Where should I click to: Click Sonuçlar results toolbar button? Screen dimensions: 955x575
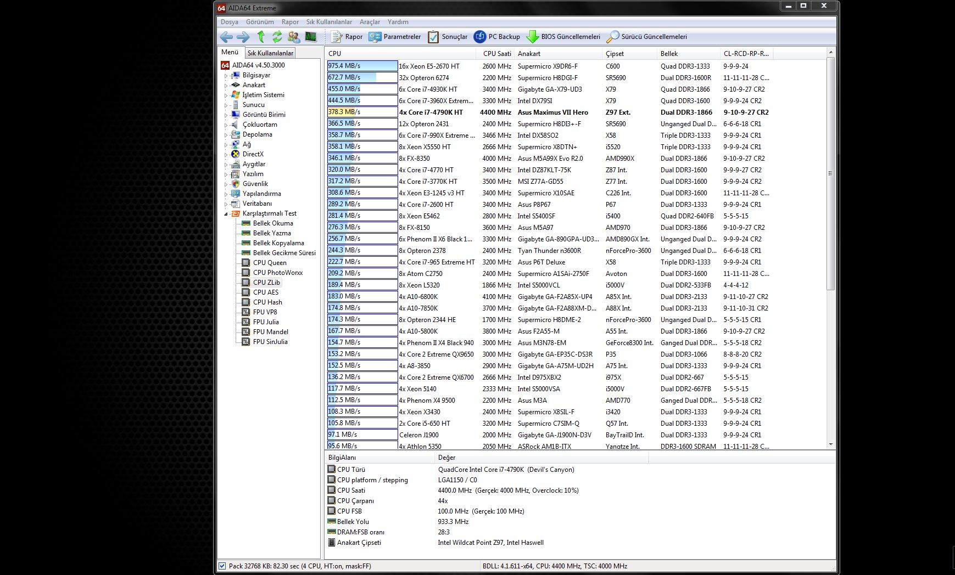pyautogui.click(x=448, y=37)
